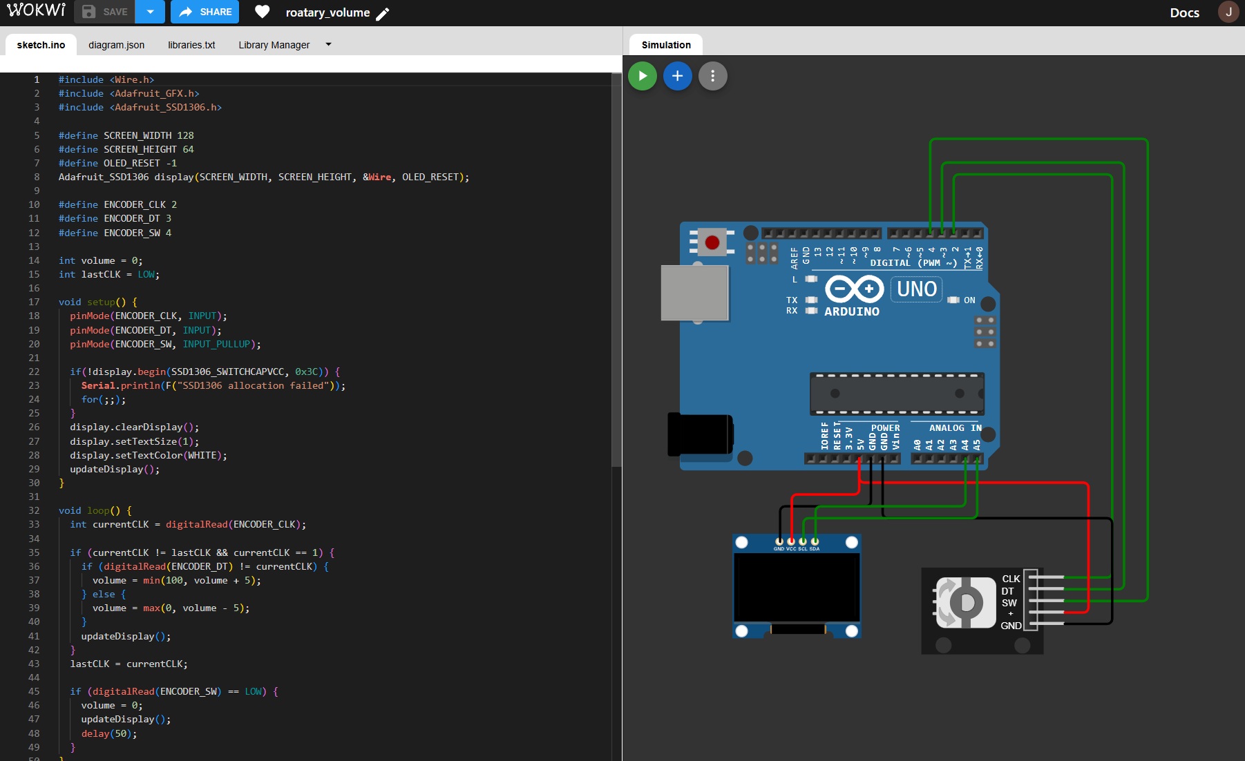Click the '#define ENCODER_CLK 2' line
Screen dimensions: 1245x761
[x=118, y=204]
